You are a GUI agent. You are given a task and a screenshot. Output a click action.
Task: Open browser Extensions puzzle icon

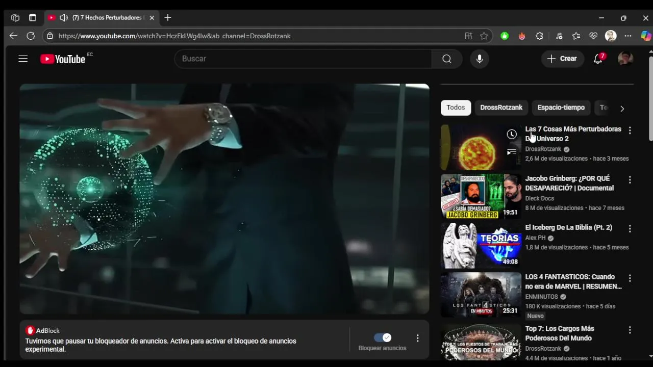[x=539, y=36]
